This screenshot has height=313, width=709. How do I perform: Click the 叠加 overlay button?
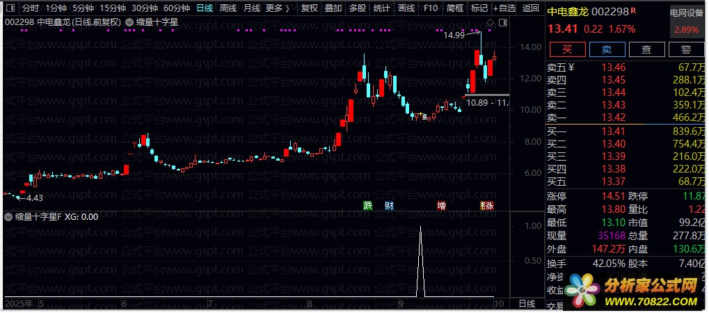tap(333, 8)
